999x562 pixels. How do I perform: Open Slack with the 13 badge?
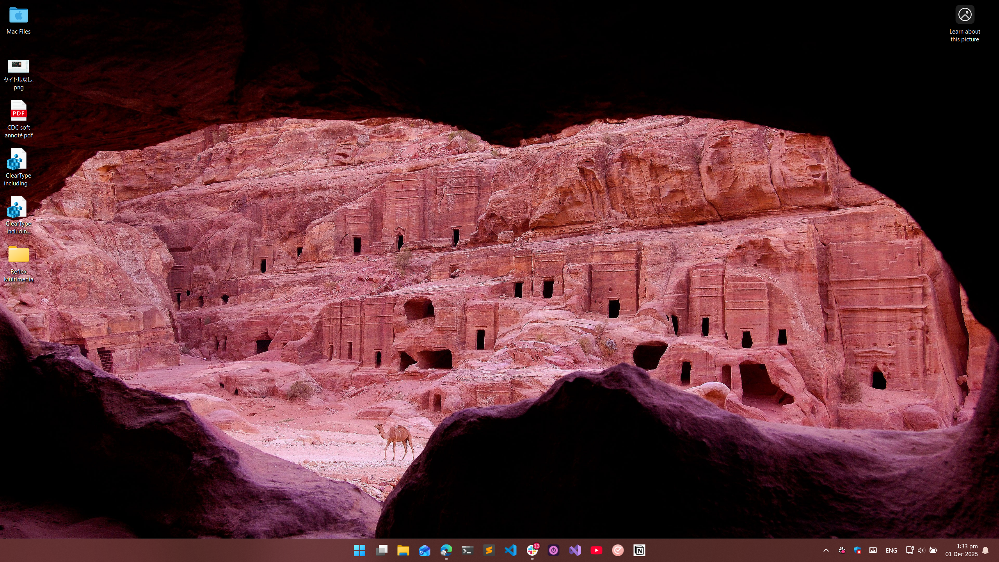(x=532, y=550)
